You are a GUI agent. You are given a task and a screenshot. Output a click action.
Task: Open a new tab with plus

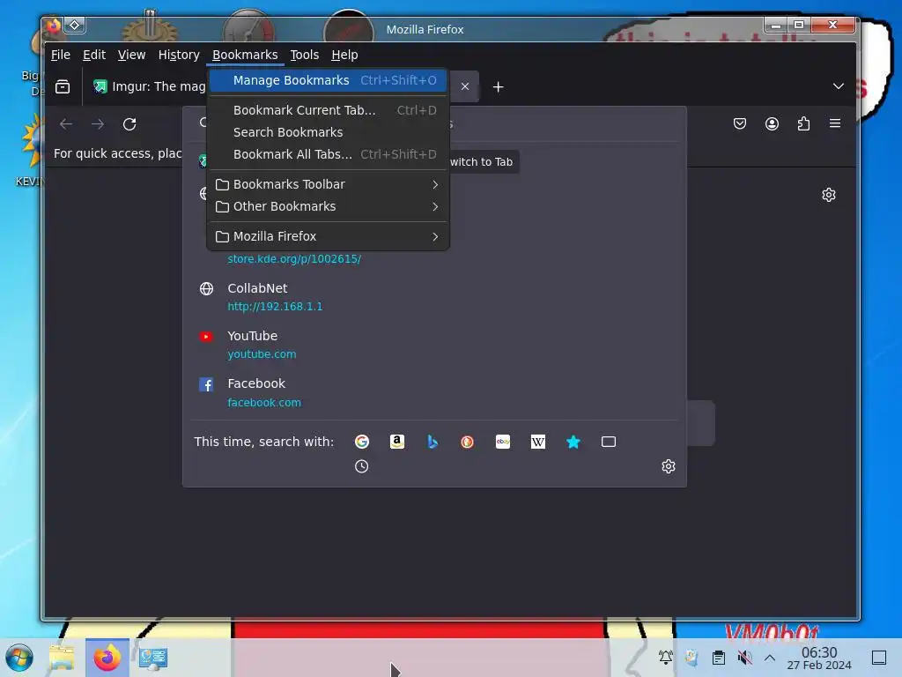pos(499,87)
